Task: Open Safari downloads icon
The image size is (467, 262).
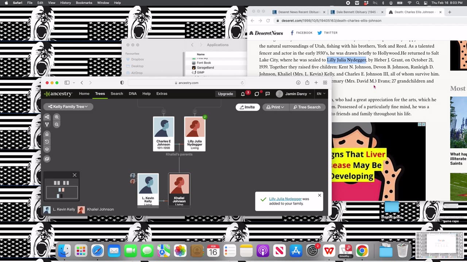Action: tap(298, 83)
